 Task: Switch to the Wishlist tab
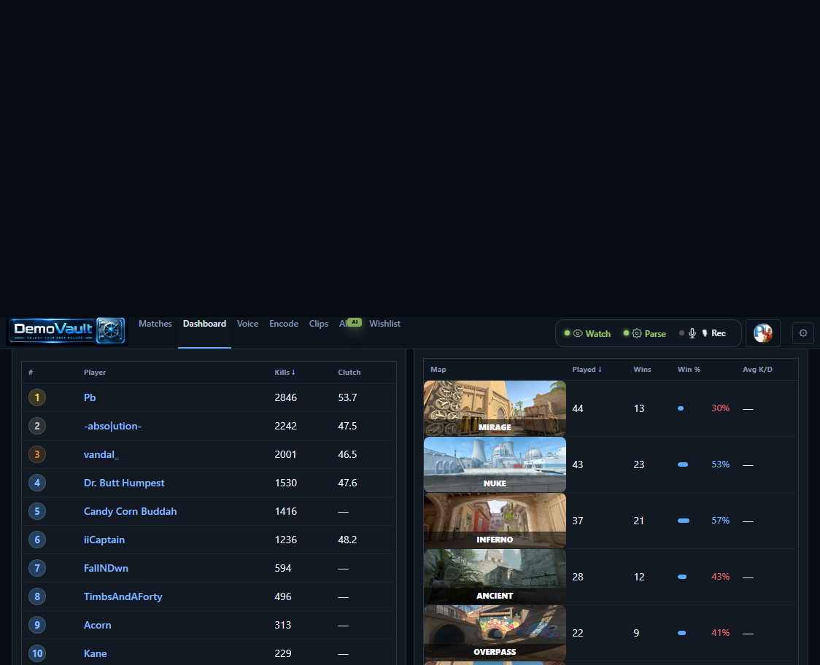[384, 324]
